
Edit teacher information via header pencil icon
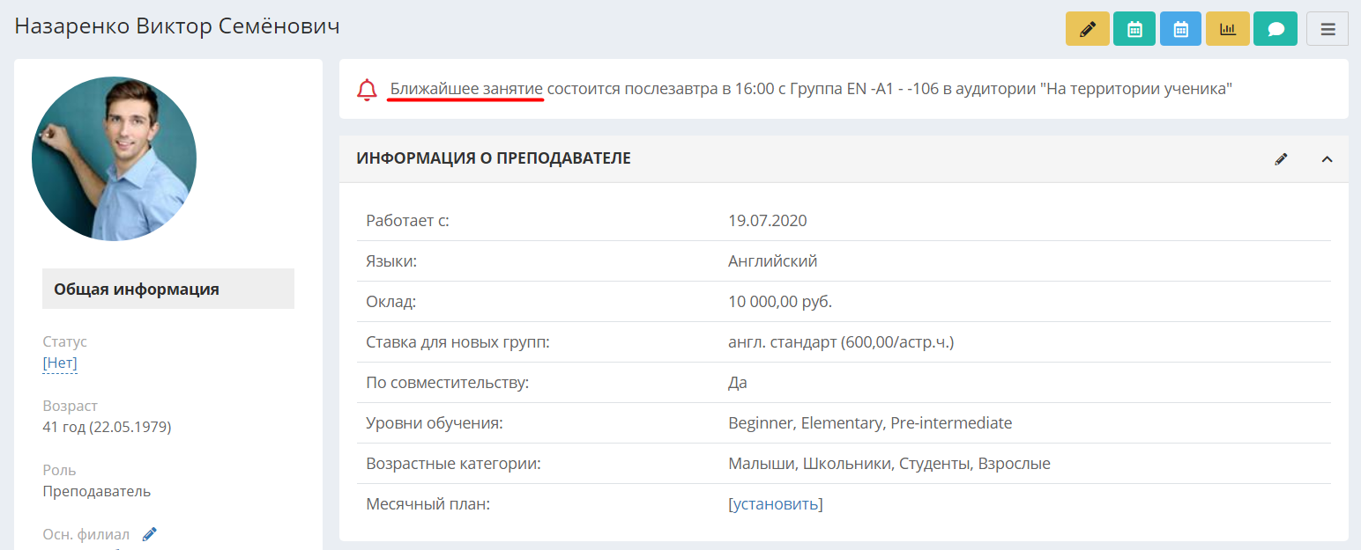click(1281, 159)
